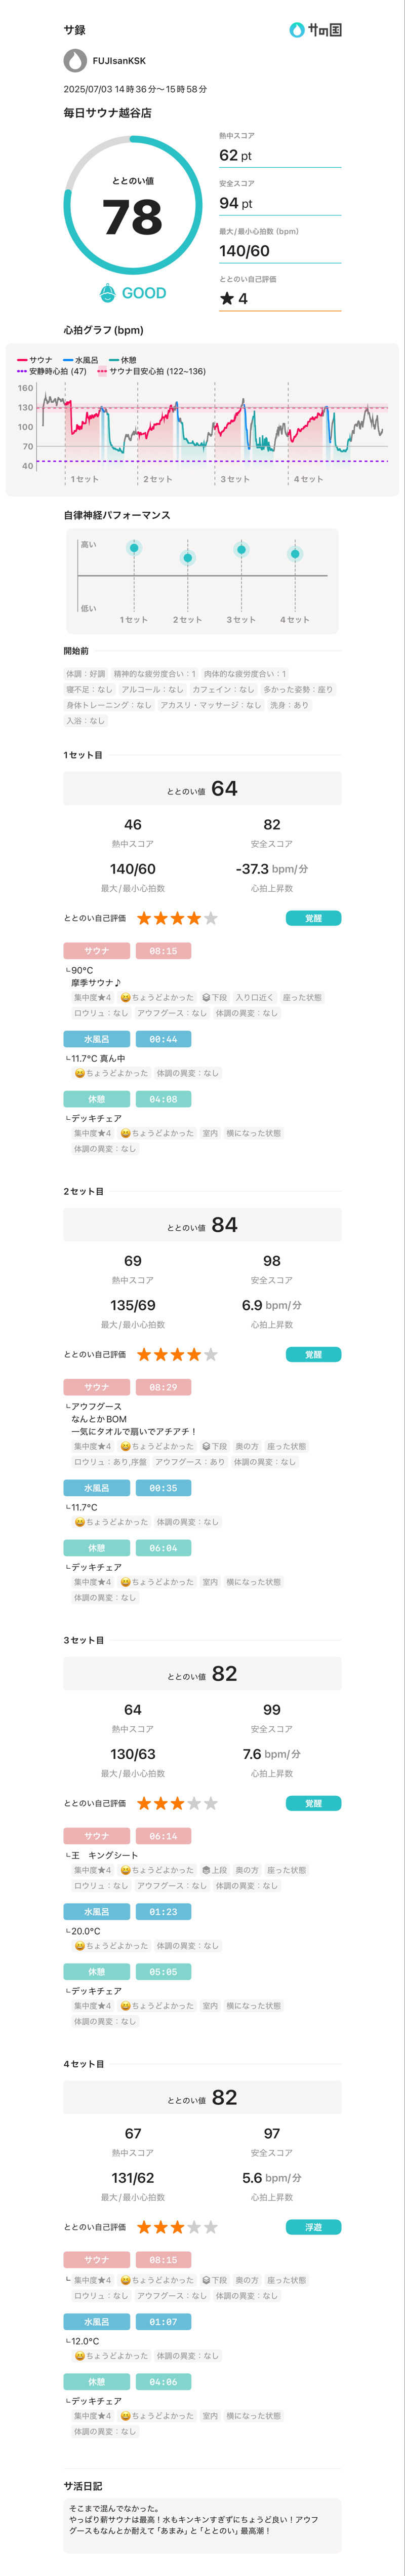Screen dimensions: 405x2576
Task: Open the 毎日サウナ越谷店 facility link
Action: [x=107, y=113]
